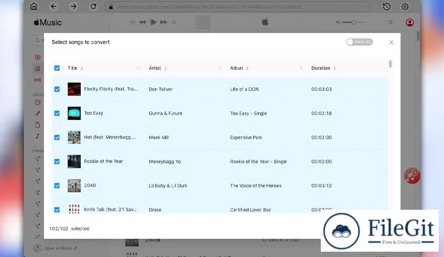Screen dimensions: 444x257
Task: Open Recently Added clock icon in the sidebar
Action: point(37,102)
